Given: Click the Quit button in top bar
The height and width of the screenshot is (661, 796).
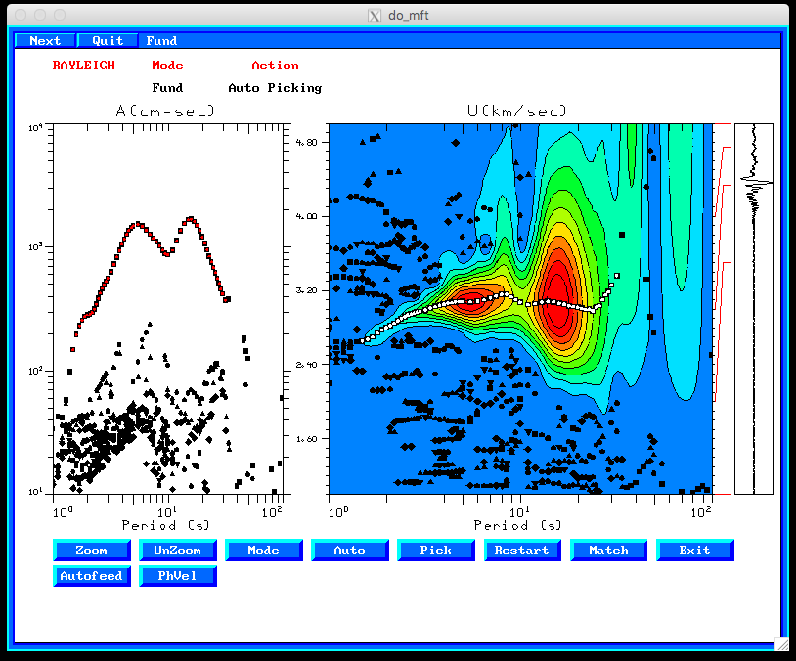Looking at the screenshot, I should tap(108, 41).
